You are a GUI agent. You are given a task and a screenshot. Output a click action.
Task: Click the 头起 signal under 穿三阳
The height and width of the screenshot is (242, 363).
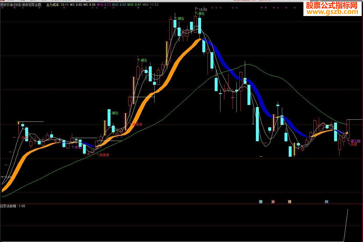[354, 144]
